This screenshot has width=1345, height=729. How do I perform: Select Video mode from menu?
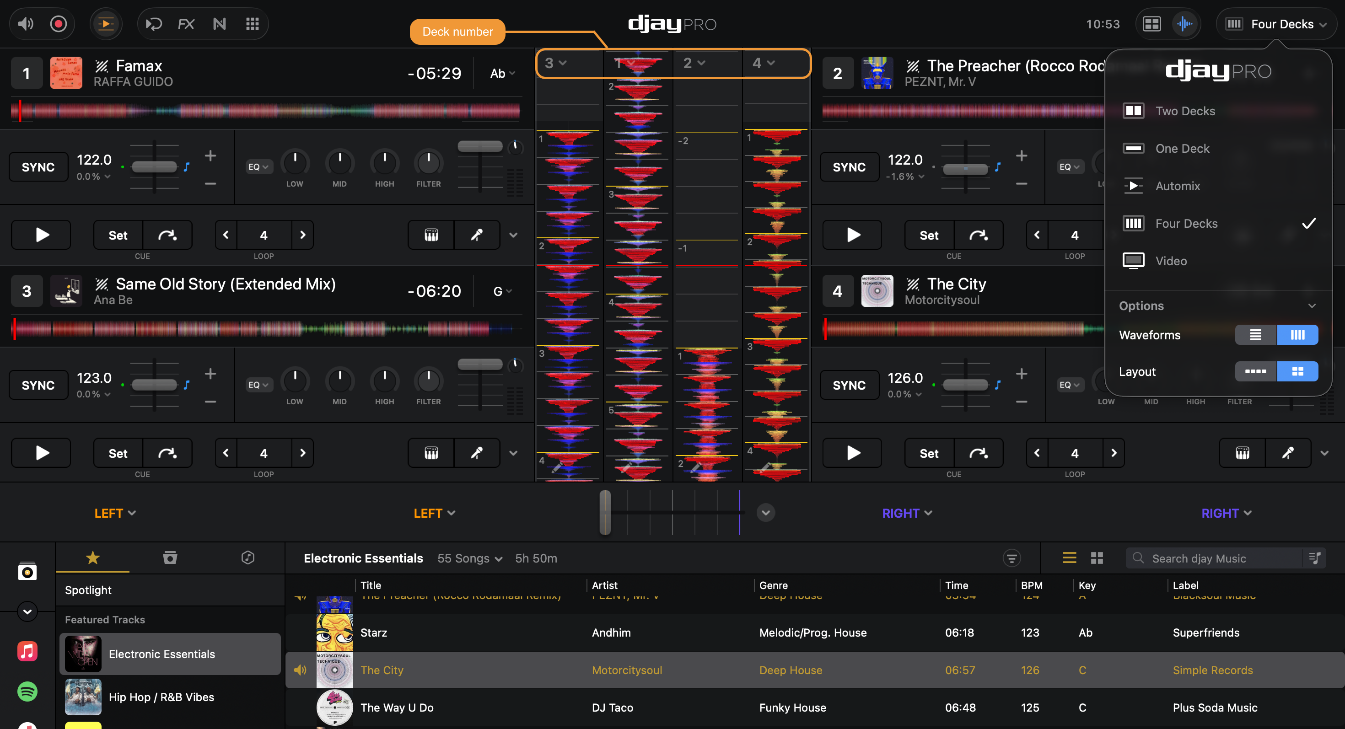click(x=1171, y=260)
